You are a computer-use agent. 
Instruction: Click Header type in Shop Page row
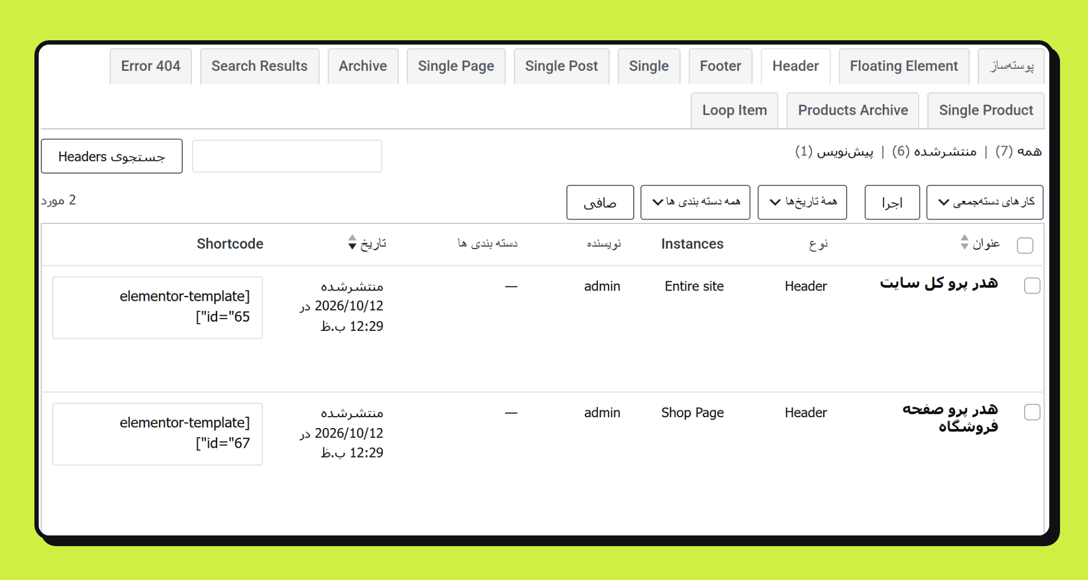click(806, 413)
